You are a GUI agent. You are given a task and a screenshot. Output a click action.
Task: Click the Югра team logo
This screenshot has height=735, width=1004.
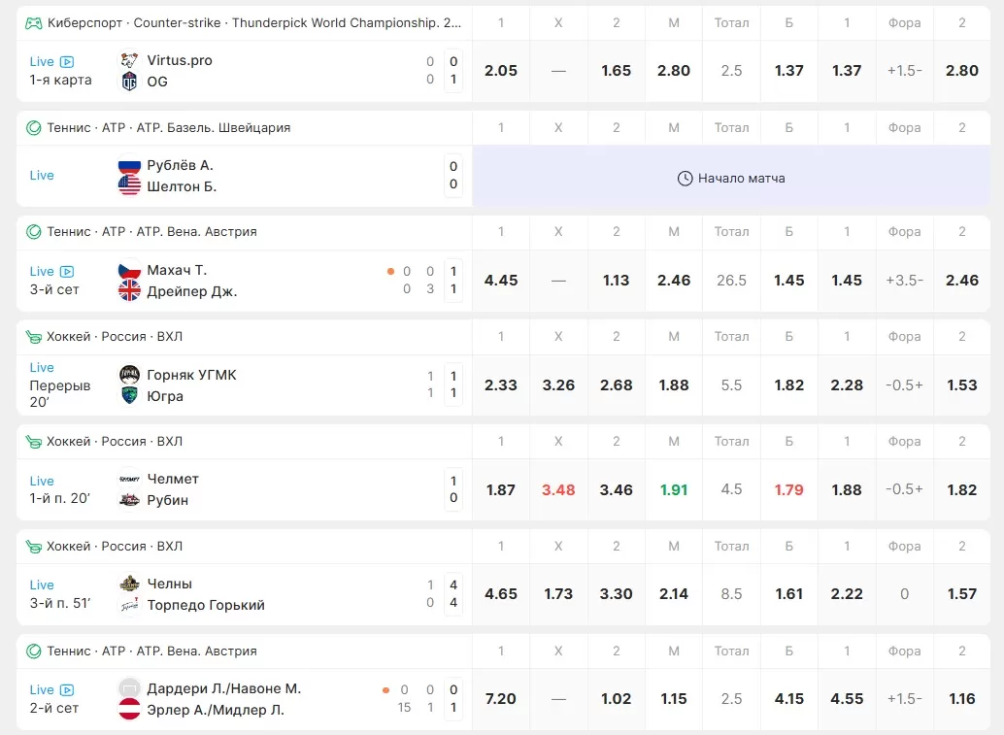coord(129,396)
